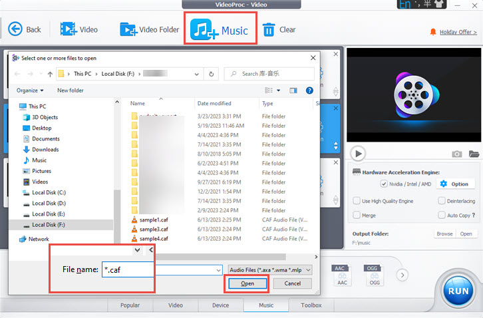Clear the list with the trash icon
483x318 pixels.
(269, 29)
